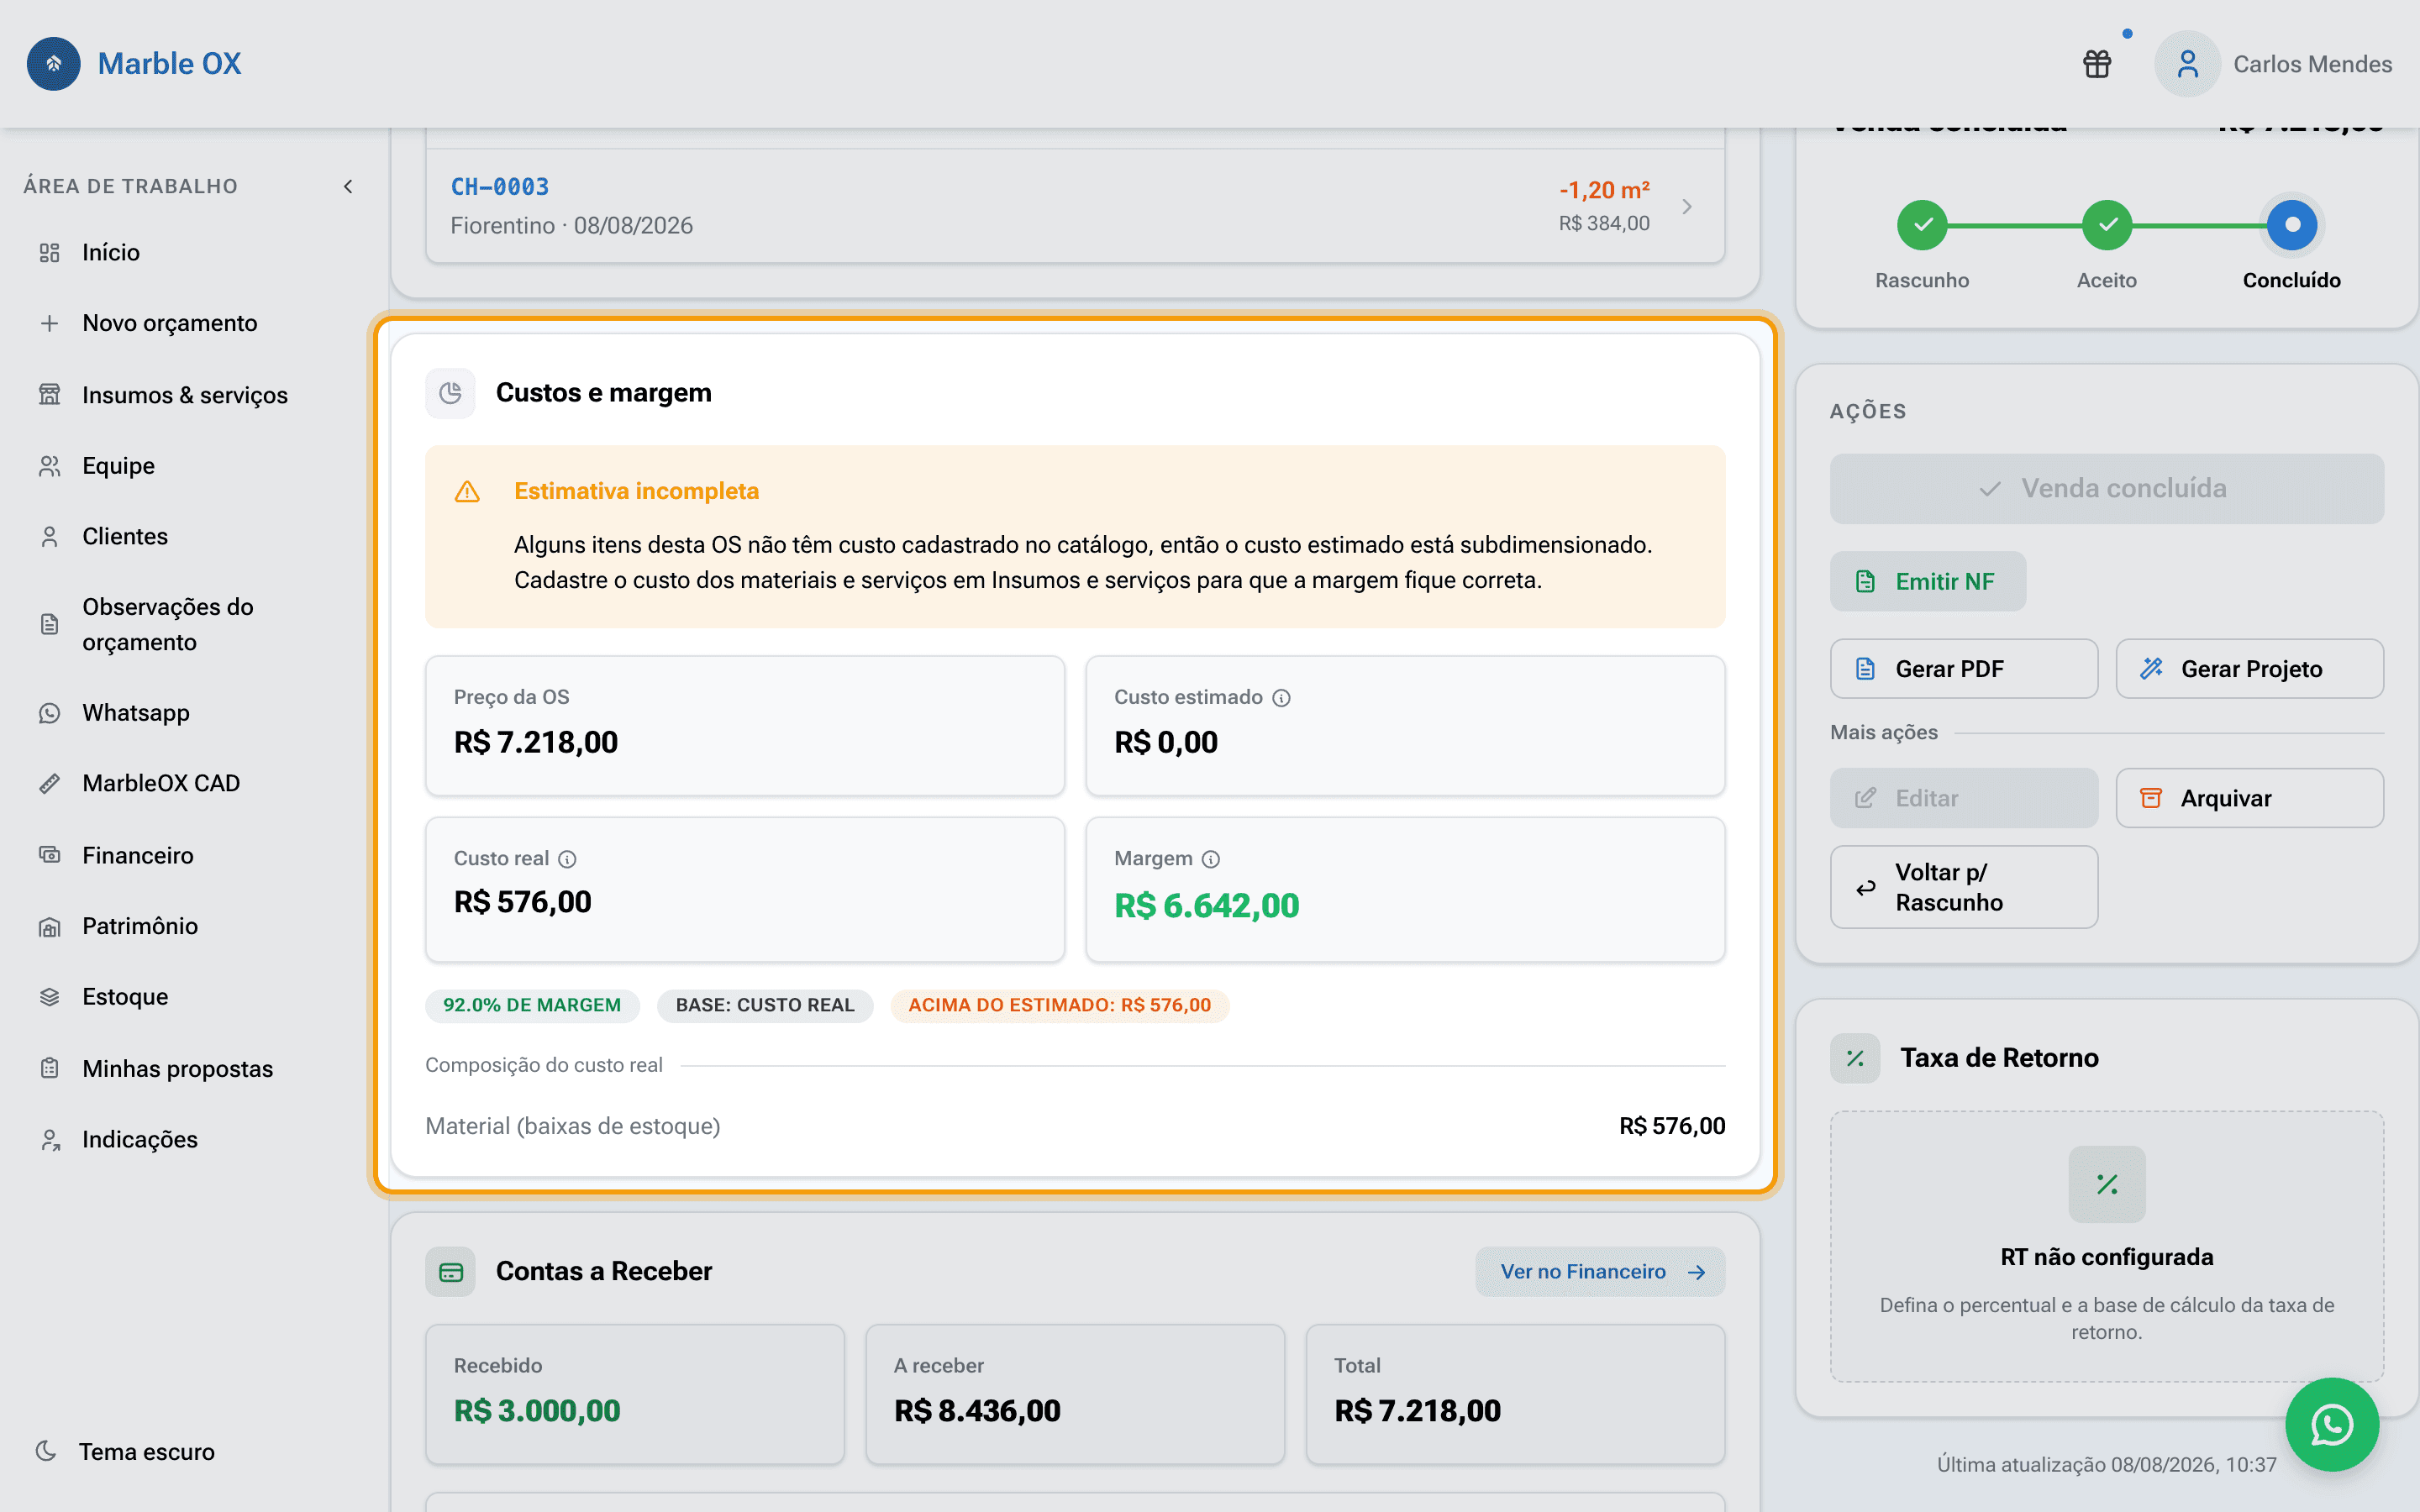Click the Última atualização timestamp
This screenshot has width=2420, height=1512.
tap(2106, 1465)
